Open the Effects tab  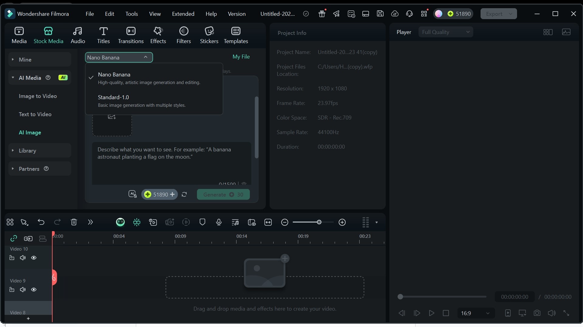(158, 35)
